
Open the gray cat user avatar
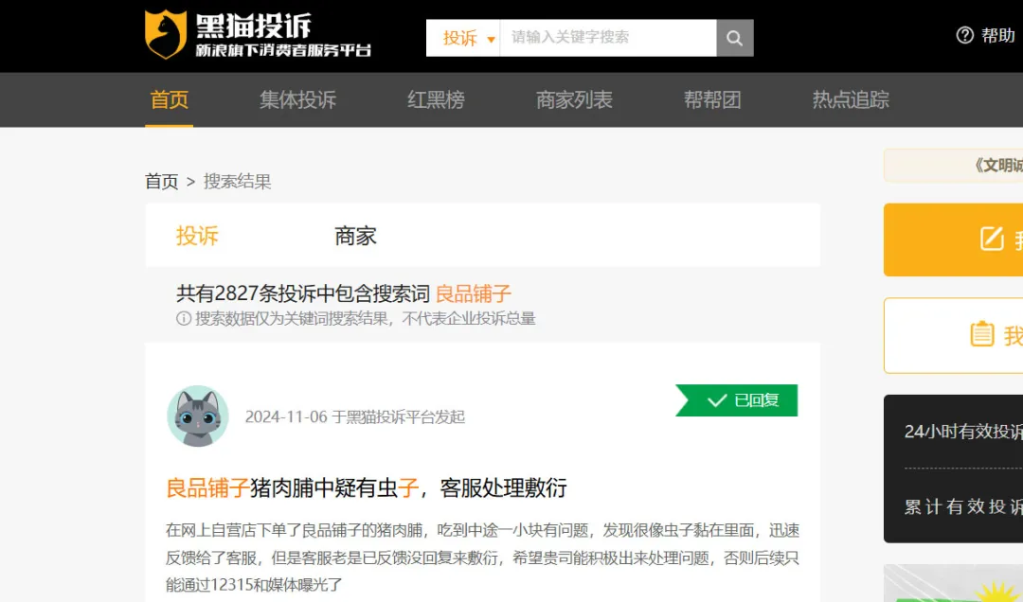[x=198, y=416]
